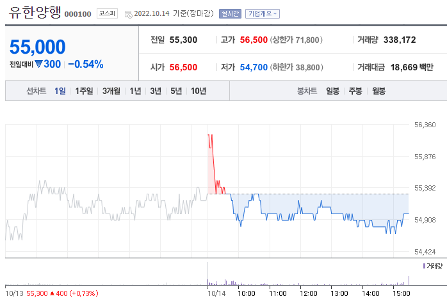Click the 상한가 71,800 text
Image resolution: width=447 pixels, height=303 pixels.
coord(297,40)
